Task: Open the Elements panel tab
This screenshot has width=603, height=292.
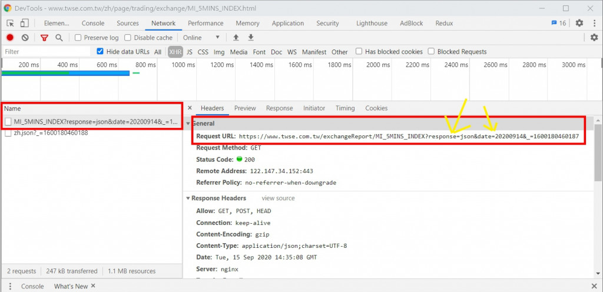Action: [57, 23]
